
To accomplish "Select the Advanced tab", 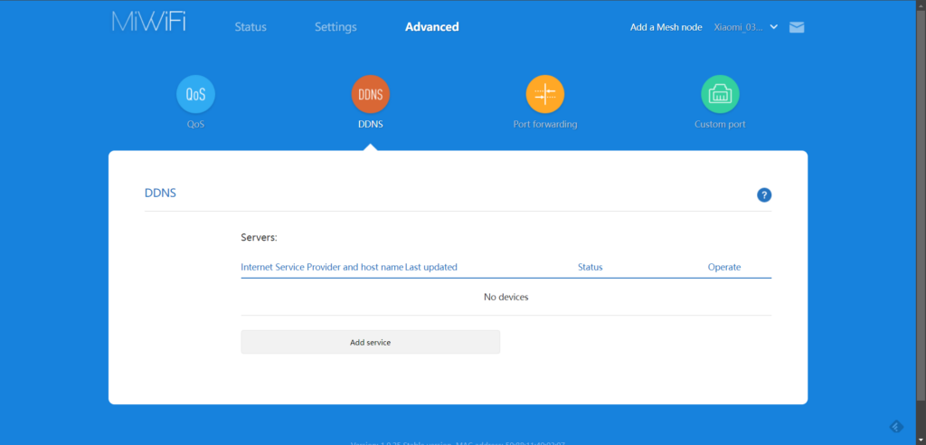I will tap(431, 27).
